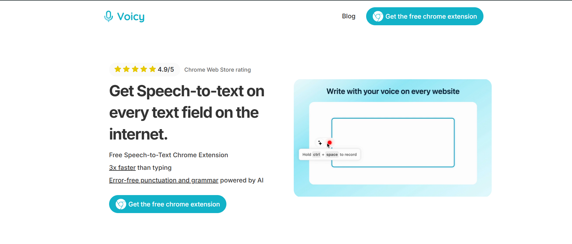Click the Chrome Web Store rating text
Image resolution: width=572 pixels, height=244 pixels.
(218, 70)
